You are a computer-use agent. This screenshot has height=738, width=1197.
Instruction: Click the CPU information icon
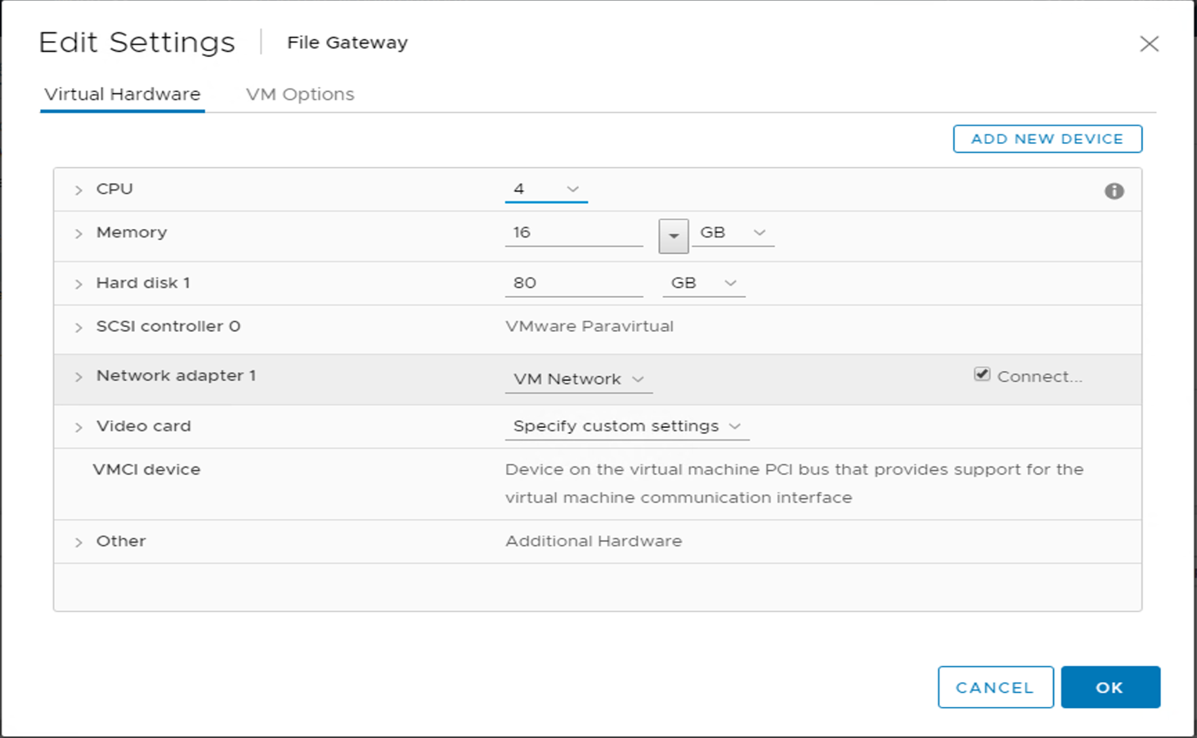click(x=1114, y=191)
